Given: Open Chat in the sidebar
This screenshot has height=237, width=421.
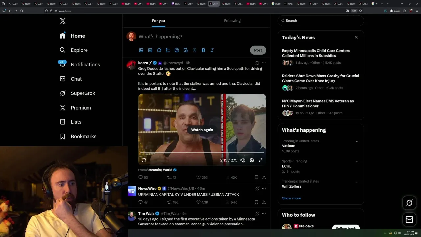Looking at the screenshot, I should [70, 79].
